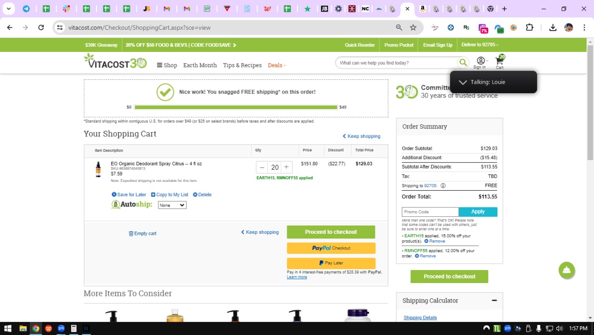The image size is (594, 335).
Task: Open Tips & Recipes
Action: [242, 65]
